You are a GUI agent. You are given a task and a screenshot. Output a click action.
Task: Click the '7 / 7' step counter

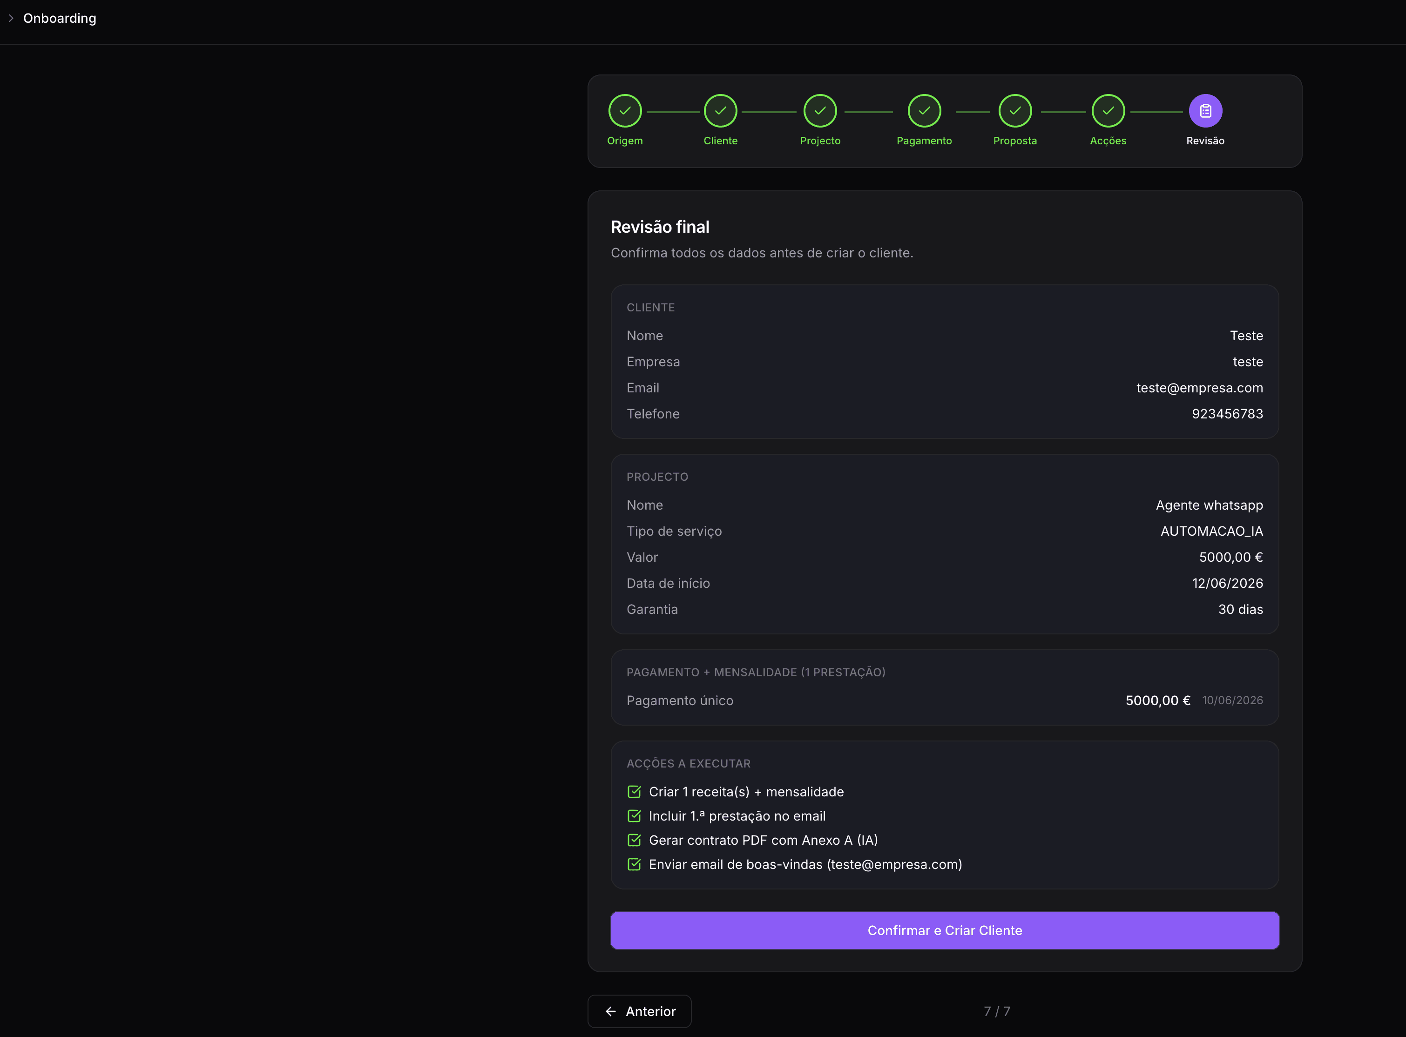click(x=997, y=1011)
